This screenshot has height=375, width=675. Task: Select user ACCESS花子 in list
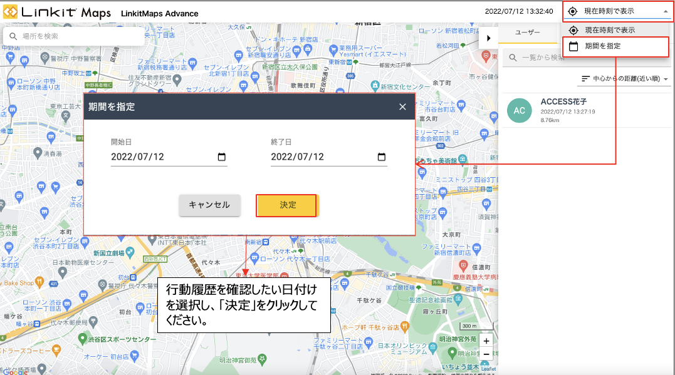[587, 111]
